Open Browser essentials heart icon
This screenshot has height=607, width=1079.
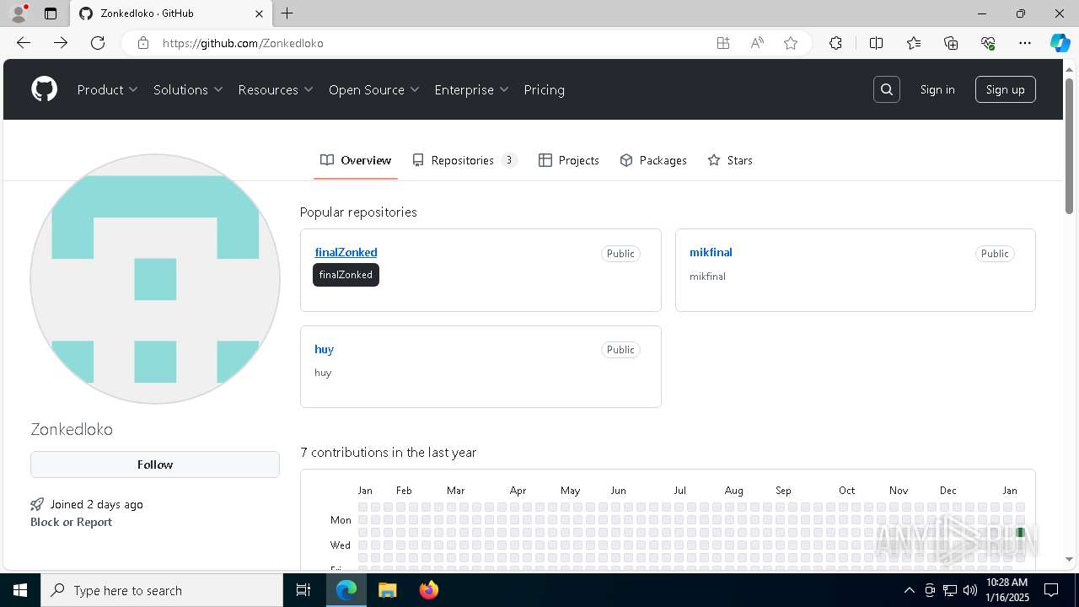pyautogui.click(x=988, y=43)
